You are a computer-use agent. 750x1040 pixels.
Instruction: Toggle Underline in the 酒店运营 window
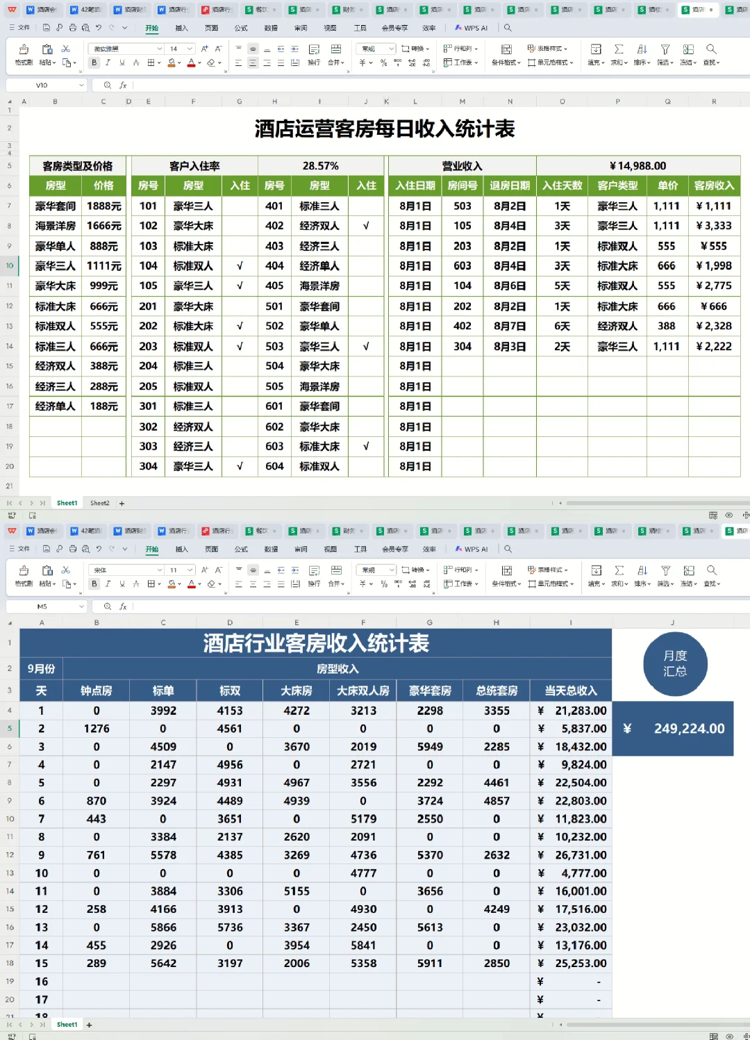(122, 63)
